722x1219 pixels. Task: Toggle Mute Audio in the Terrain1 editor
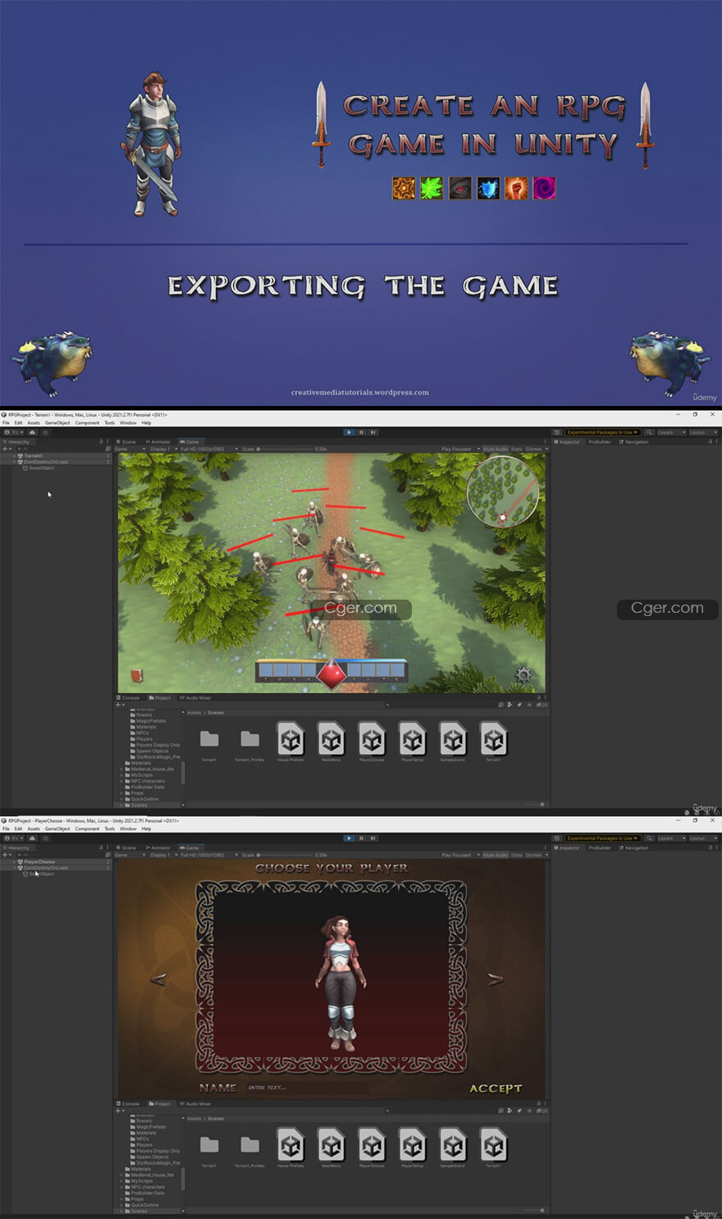(x=496, y=449)
